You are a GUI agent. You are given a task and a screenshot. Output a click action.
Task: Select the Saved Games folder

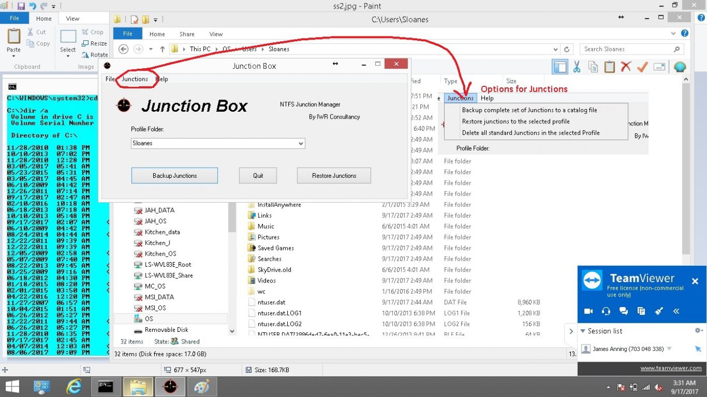pyautogui.click(x=276, y=248)
